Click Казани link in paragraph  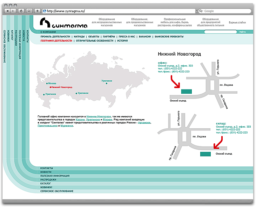point(80,120)
